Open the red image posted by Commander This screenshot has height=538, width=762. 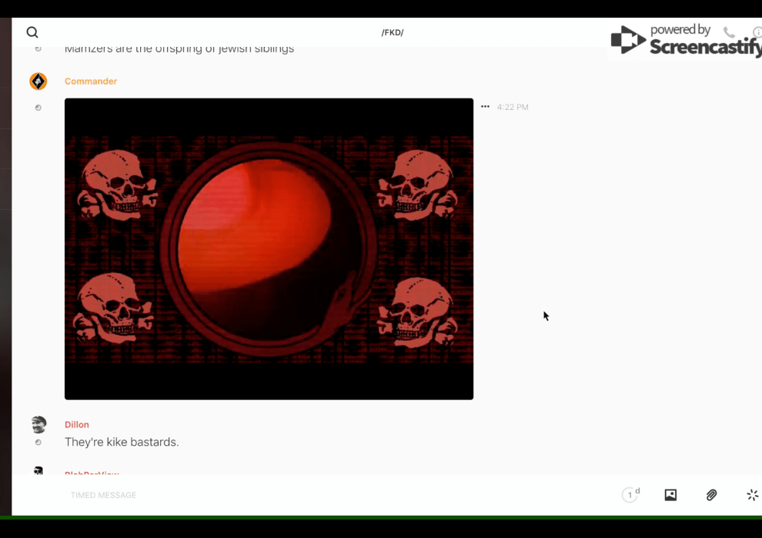269,248
